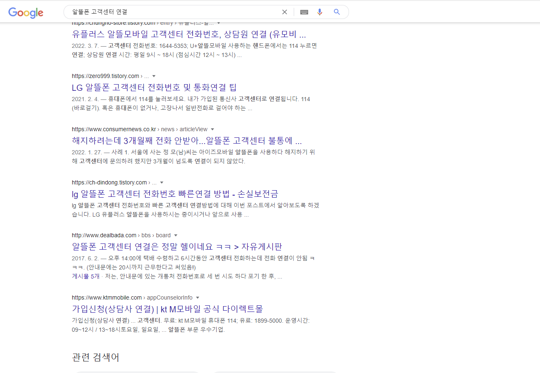540x373 pixels.
Task: Click snippet date 2022. 1. 27.
Action: click(x=87, y=152)
